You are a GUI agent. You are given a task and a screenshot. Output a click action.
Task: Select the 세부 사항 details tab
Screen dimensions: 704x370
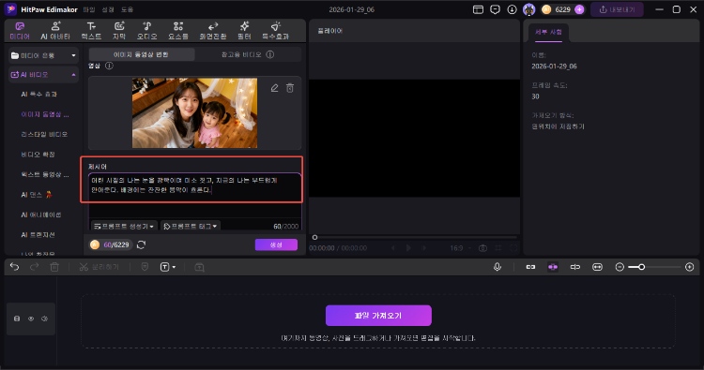click(x=548, y=32)
